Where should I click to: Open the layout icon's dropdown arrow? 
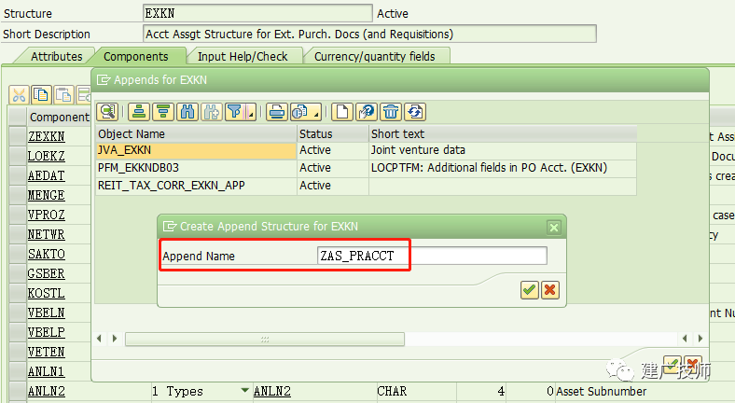316,113
